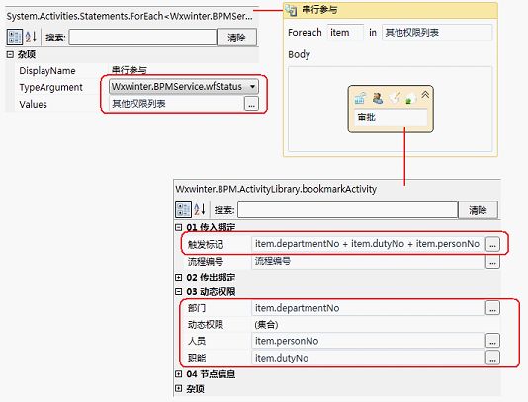Click the Body label in ForEach designer
Viewport: 528px width, 402px height.
299,54
